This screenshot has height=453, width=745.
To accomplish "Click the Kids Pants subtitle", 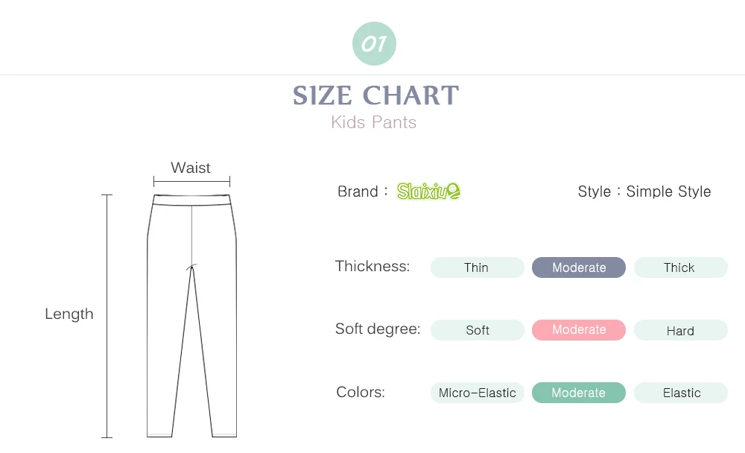I will point(374,122).
